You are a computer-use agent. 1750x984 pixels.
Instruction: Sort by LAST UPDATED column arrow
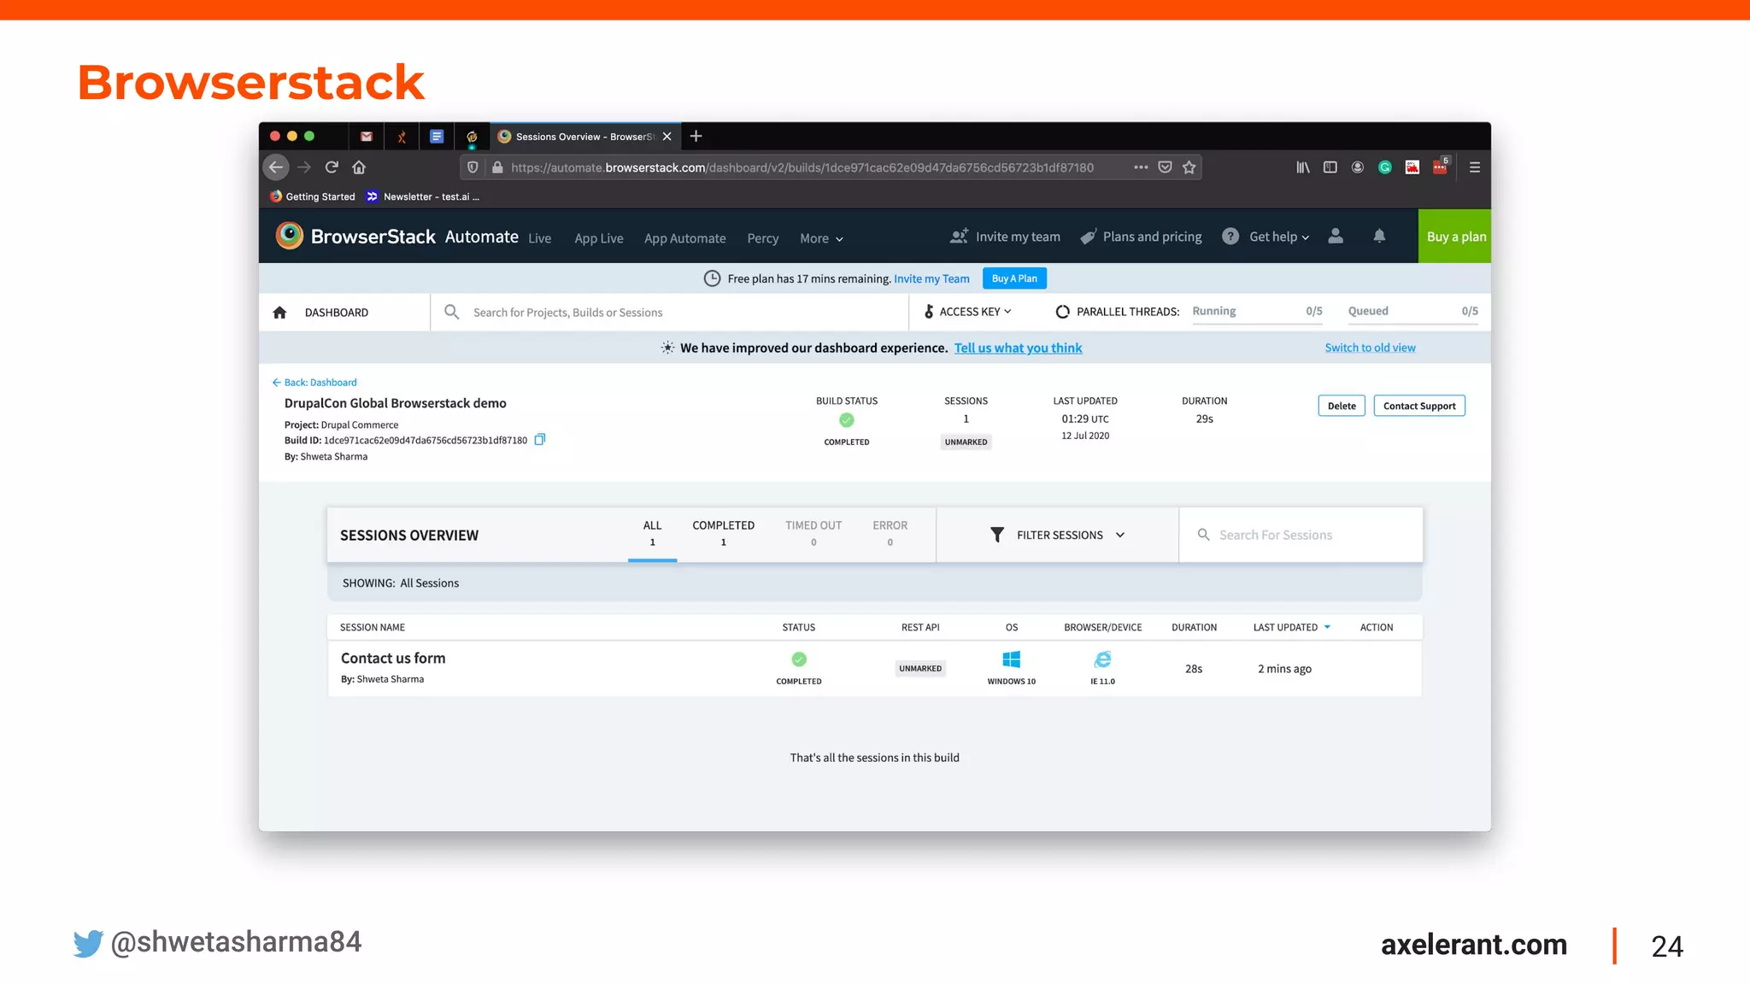coord(1327,627)
